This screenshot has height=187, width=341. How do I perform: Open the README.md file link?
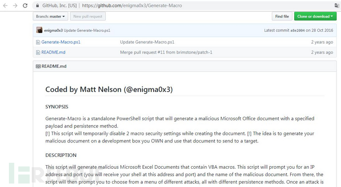[x=53, y=52]
